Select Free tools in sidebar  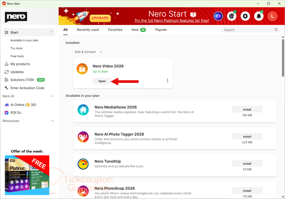tap(17, 56)
